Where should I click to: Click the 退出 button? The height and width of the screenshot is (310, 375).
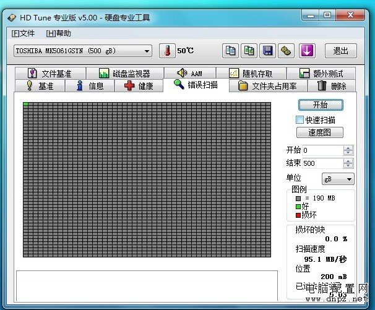point(341,51)
